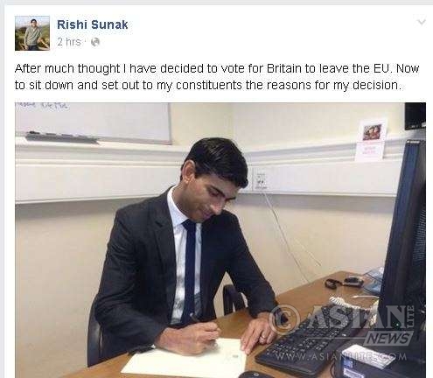This screenshot has width=433, height=378.
Task: Open Rishi Sunak's profile picture thumbnail
Action: pyautogui.click(x=32, y=33)
